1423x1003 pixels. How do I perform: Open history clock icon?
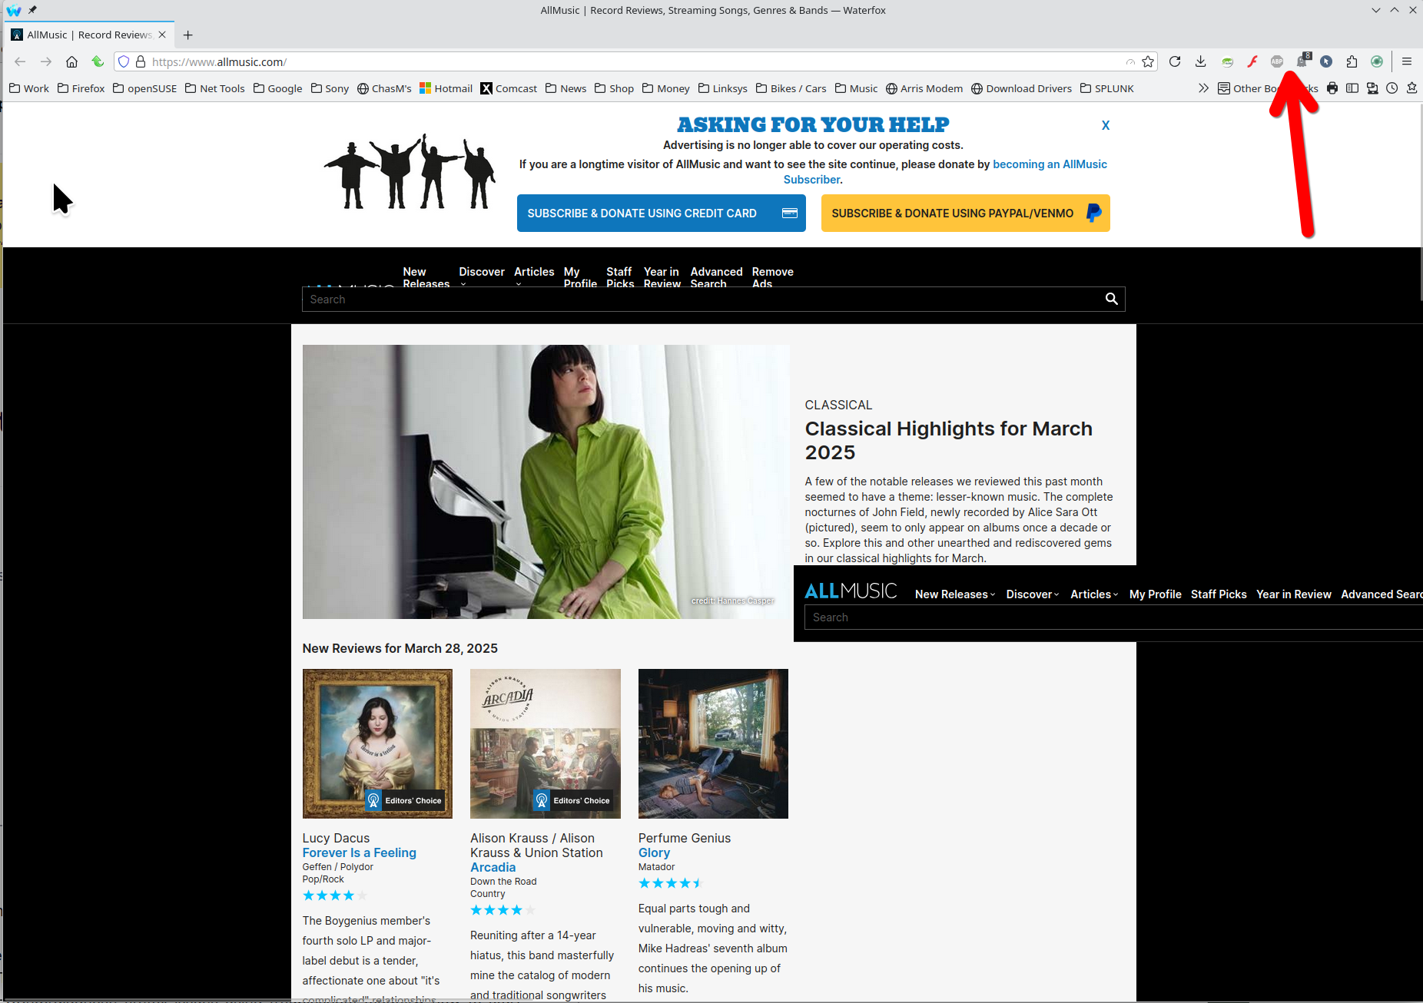click(x=1392, y=88)
